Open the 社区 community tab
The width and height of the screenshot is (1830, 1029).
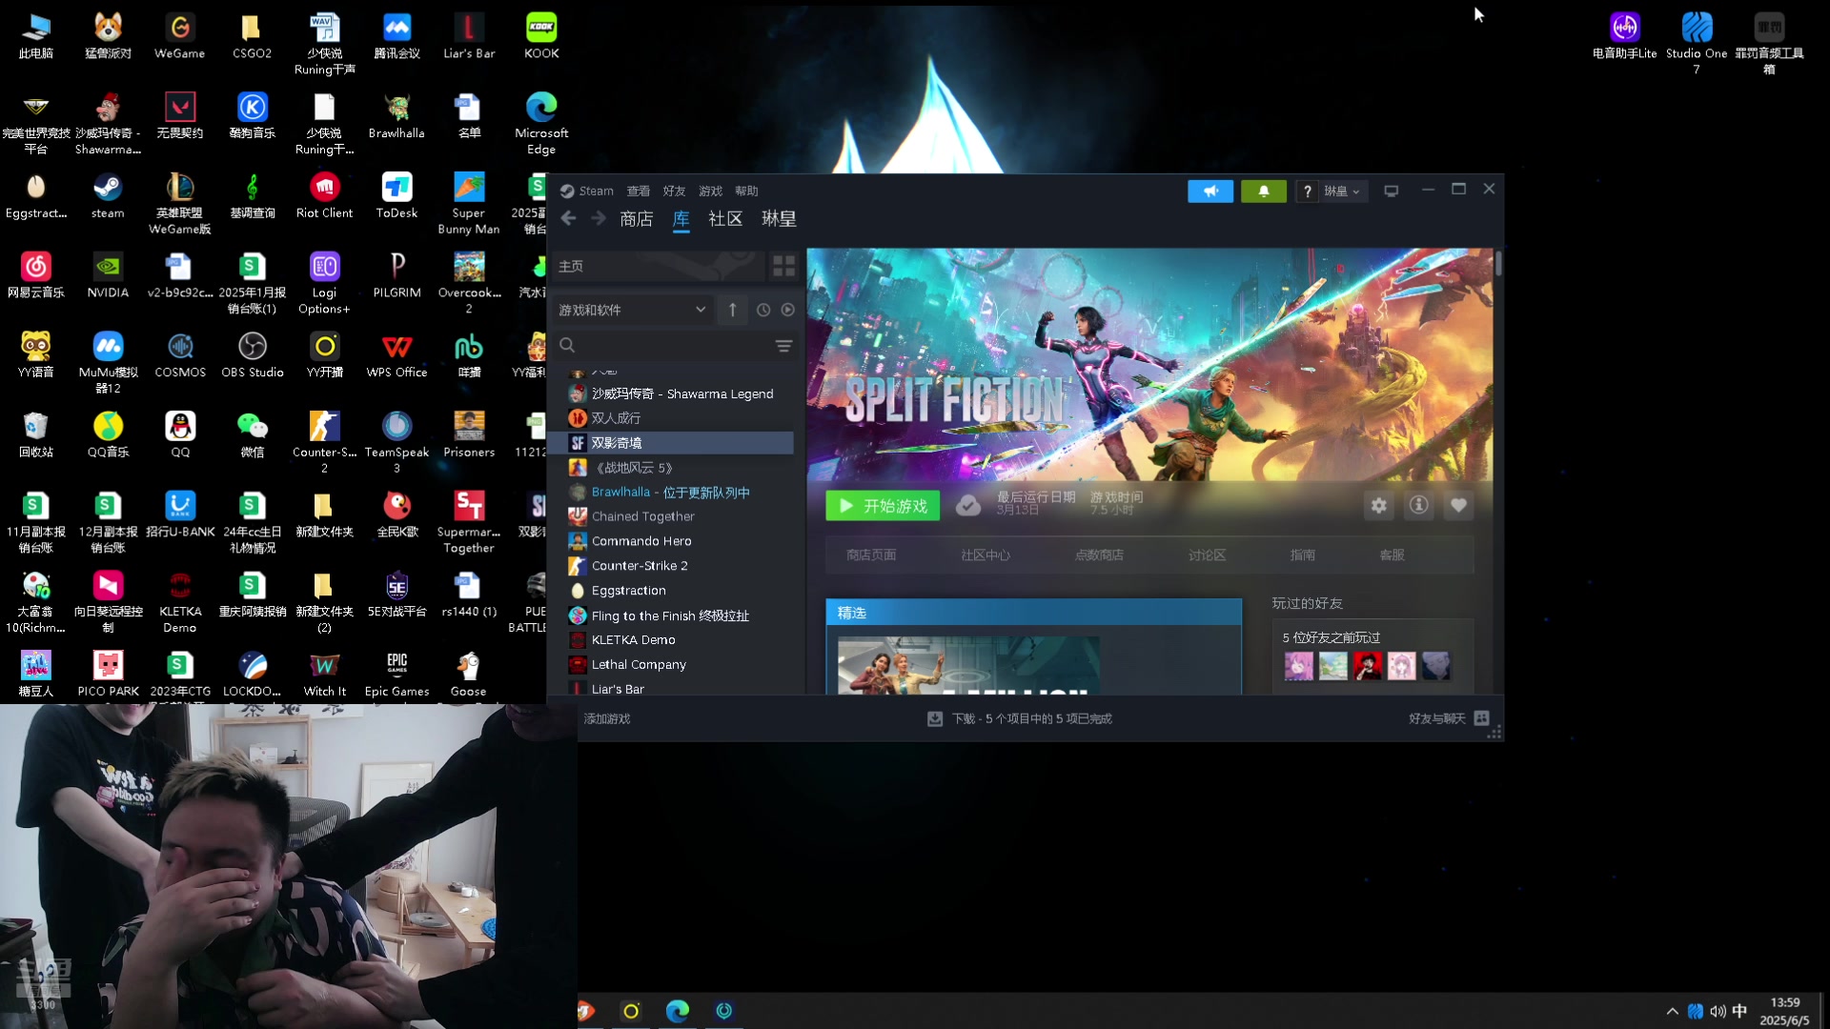click(x=725, y=219)
